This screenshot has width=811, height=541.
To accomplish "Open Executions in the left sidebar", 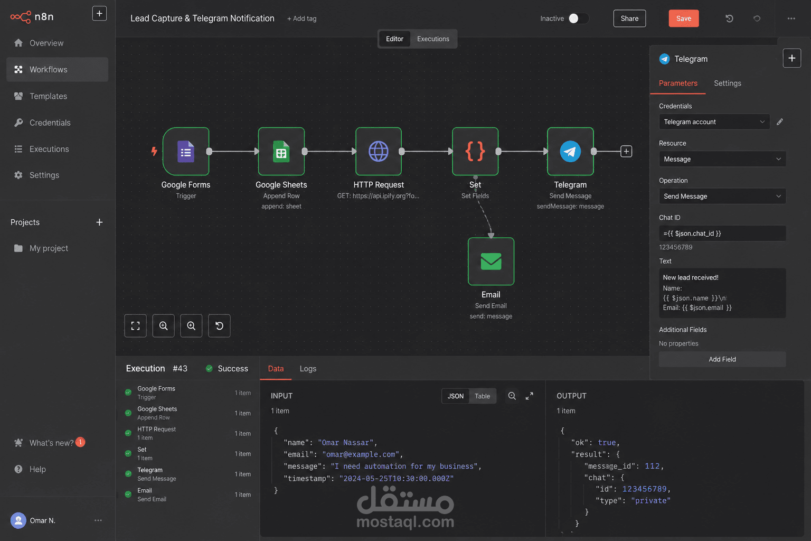I will 57,149.
